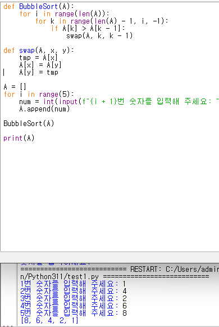
Task: Click the 'print(A)' line
Action: (x=19, y=138)
